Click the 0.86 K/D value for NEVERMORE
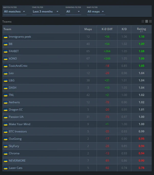This screenshot has width=154, height=175. pos(124,161)
